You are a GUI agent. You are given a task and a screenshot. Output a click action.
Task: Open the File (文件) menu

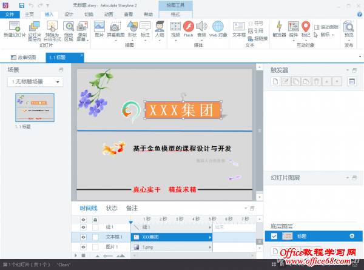point(10,15)
